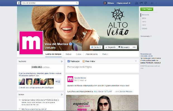Jump to 2014 in the timeline
The height and width of the screenshot is (111, 173).
(144, 18)
